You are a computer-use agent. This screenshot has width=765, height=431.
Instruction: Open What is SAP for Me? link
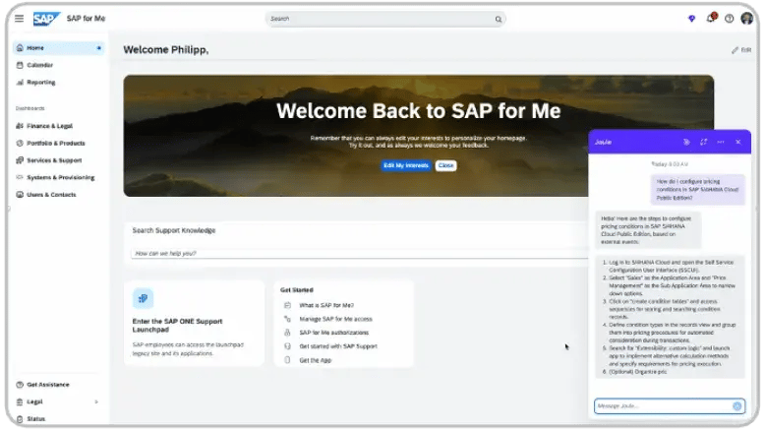click(x=326, y=306)
